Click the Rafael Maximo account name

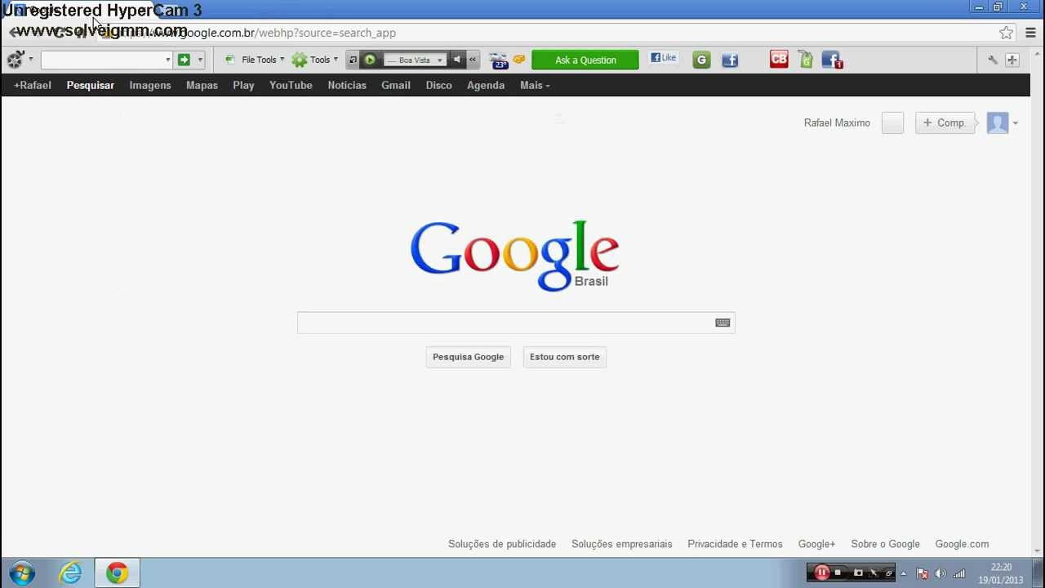click(x=837, y=122)
